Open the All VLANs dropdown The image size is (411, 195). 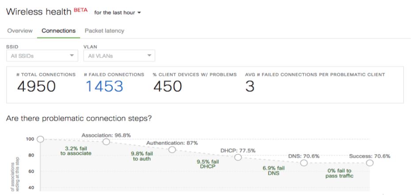119,56
